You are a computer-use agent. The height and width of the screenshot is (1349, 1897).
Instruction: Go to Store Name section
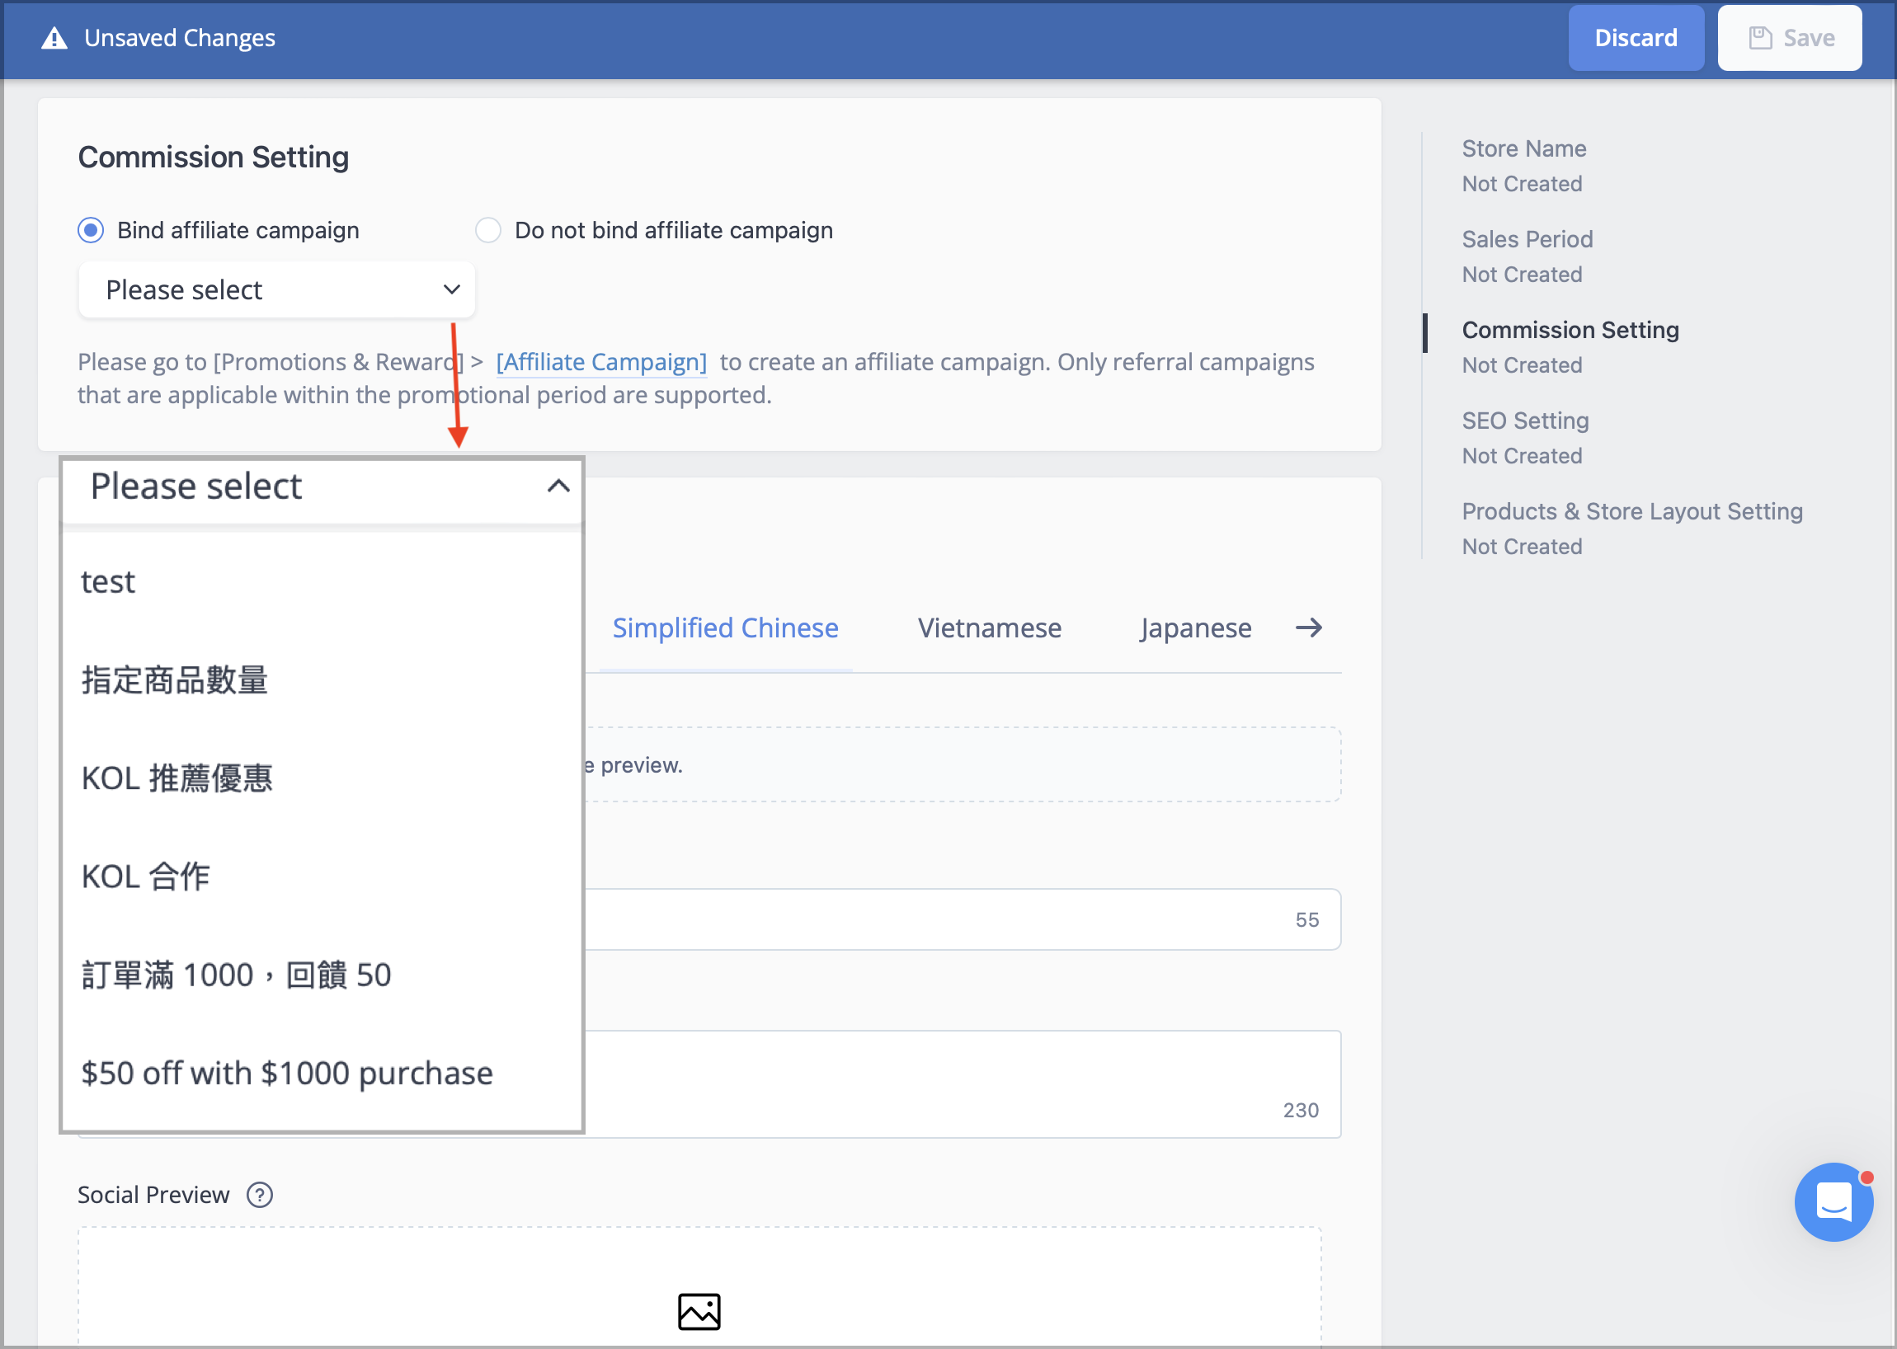click(1524, 148)
